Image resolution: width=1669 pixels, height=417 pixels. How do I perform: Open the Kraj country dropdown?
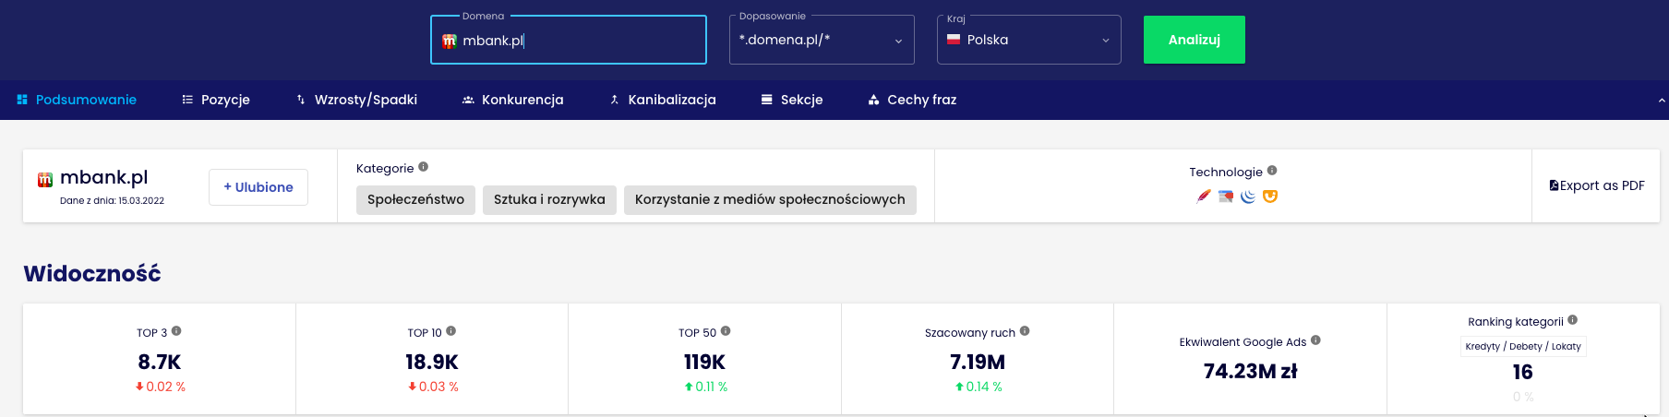pyautogui.click(x=1029, y=40)
